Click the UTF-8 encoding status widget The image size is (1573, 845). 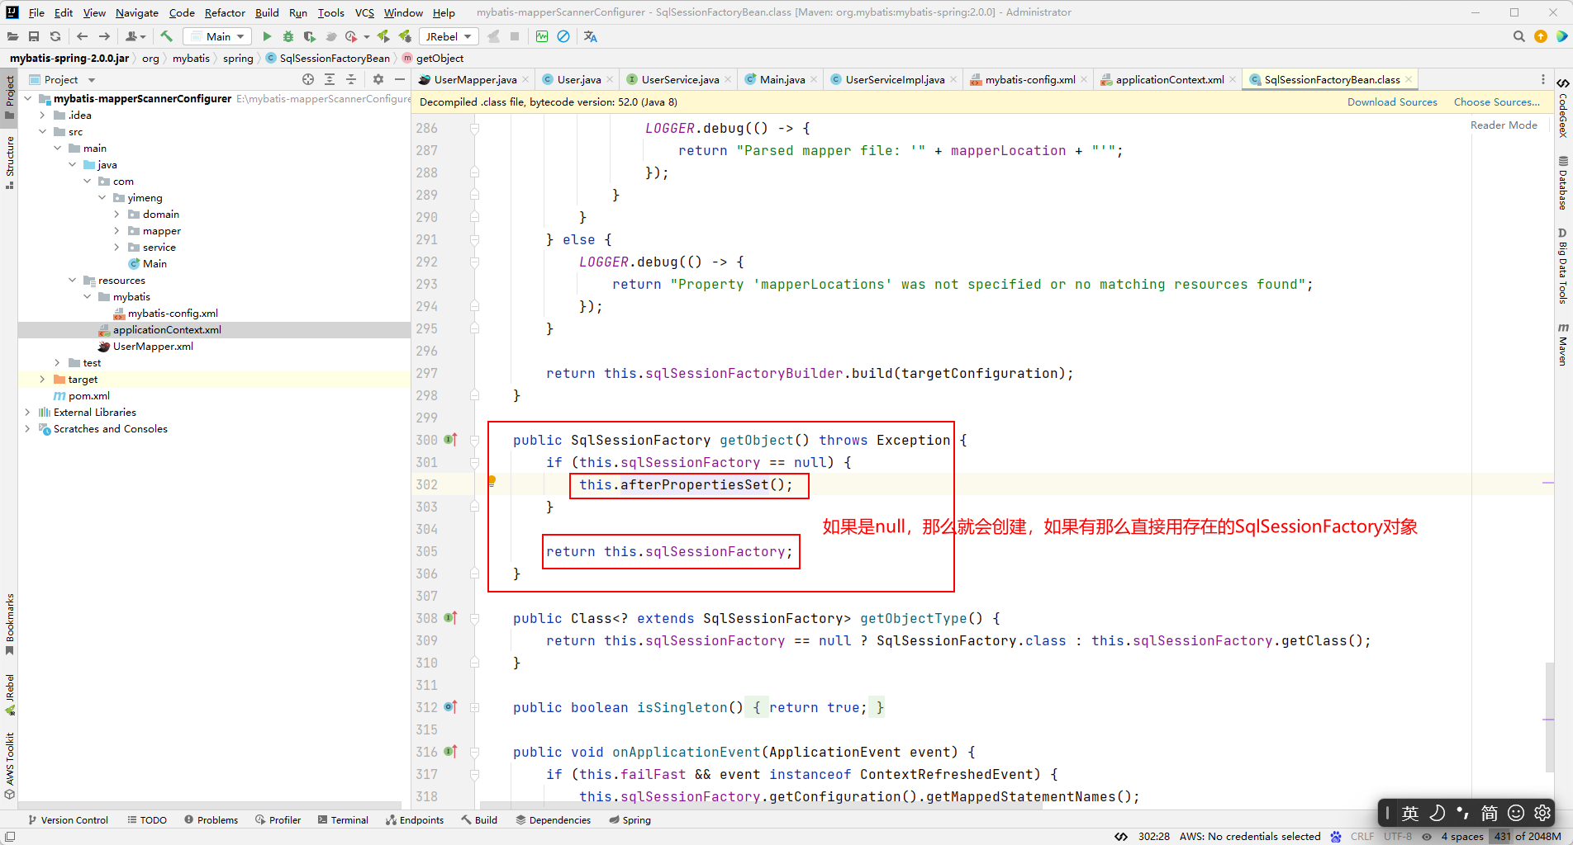[x=1398, y=836]
